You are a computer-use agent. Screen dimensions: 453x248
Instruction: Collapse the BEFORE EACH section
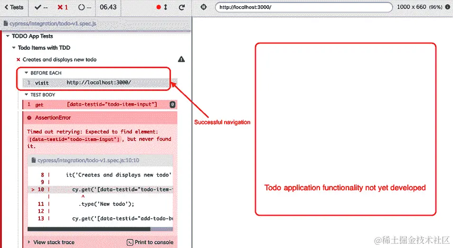[43, 73]
